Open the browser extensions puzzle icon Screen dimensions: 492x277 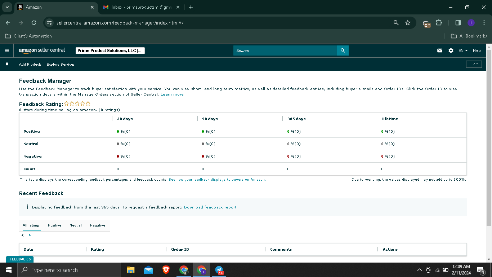439,23
